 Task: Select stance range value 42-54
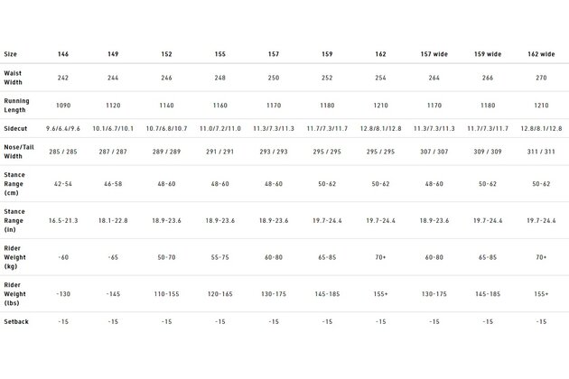(63, 184)
